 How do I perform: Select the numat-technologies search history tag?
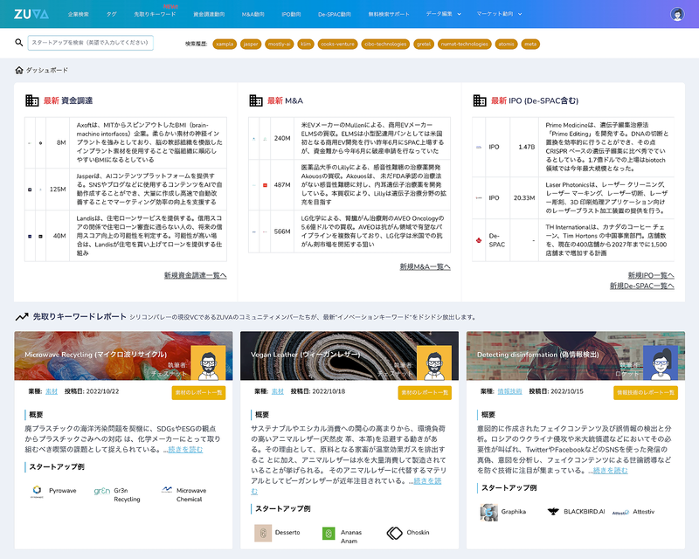465,45
